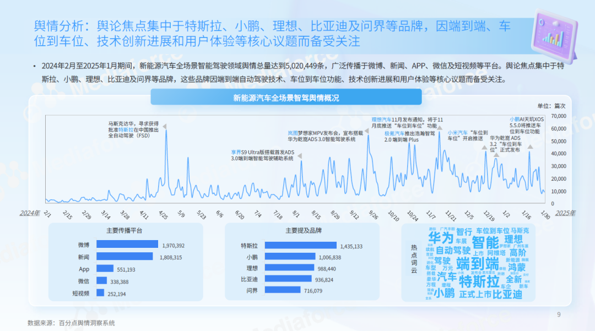Image resolution: width=595 pixels, height=331 pixels.
Task: Click the 主要提及品牌 heading
Action: 304,231
